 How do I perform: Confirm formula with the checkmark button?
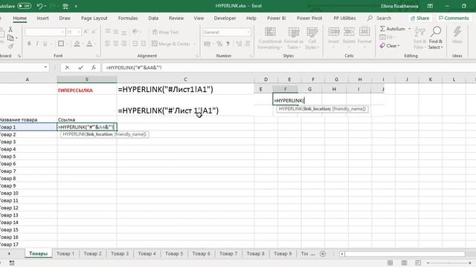[80, 67]
